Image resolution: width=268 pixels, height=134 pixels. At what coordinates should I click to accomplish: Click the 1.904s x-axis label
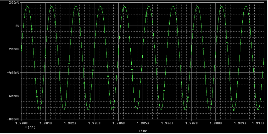(119, 123)
